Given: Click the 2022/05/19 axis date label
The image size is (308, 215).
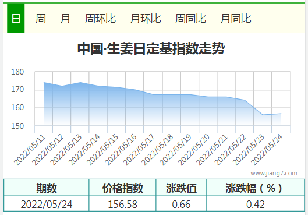Looking at the screenshot, I should tap(175, 150).
